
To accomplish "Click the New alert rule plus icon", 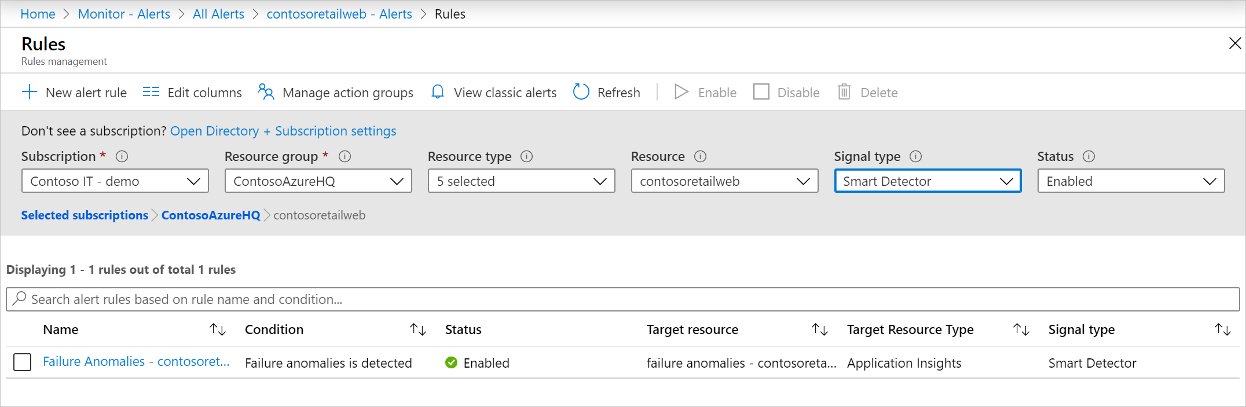I will [x=29, y=92].
